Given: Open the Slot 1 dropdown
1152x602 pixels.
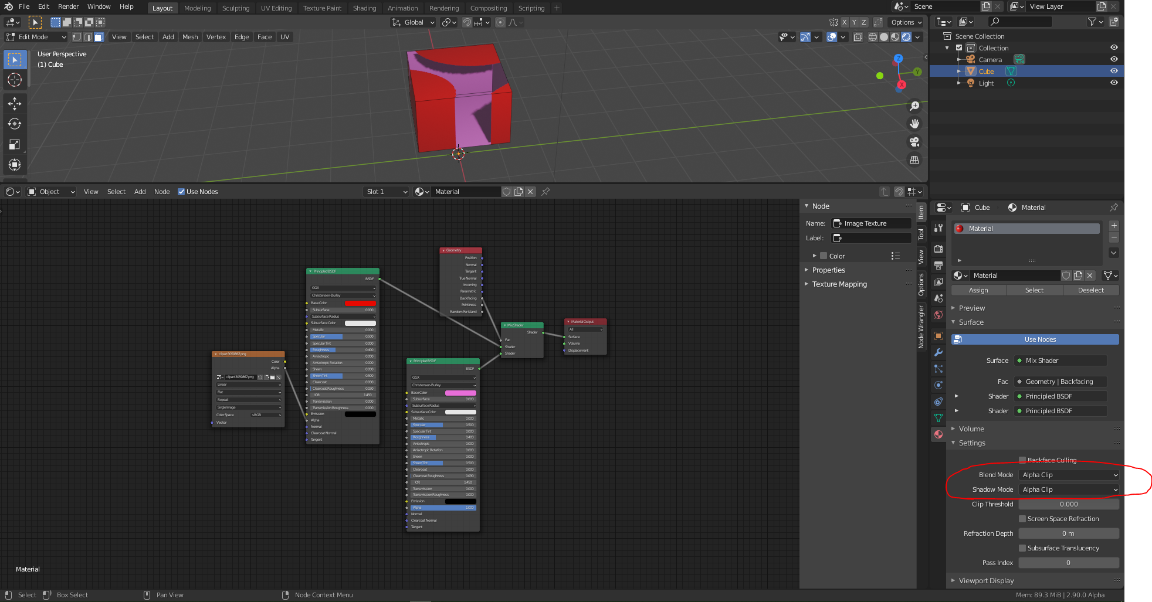Looking at the screenshot, I should [x=386, y=192].
